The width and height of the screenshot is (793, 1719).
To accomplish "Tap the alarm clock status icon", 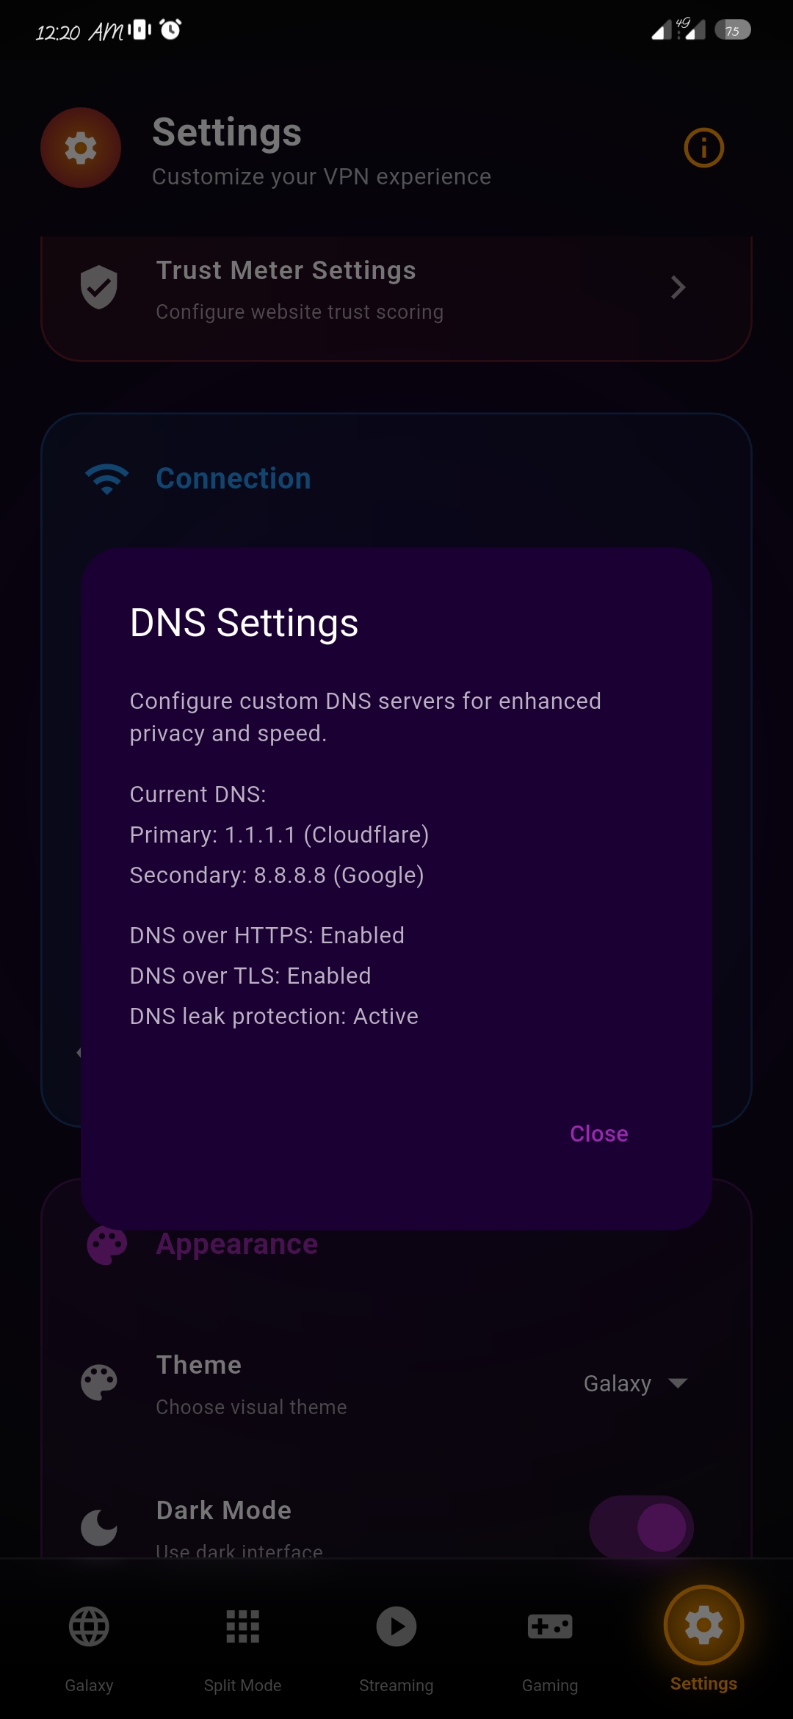I will point(170,29).
